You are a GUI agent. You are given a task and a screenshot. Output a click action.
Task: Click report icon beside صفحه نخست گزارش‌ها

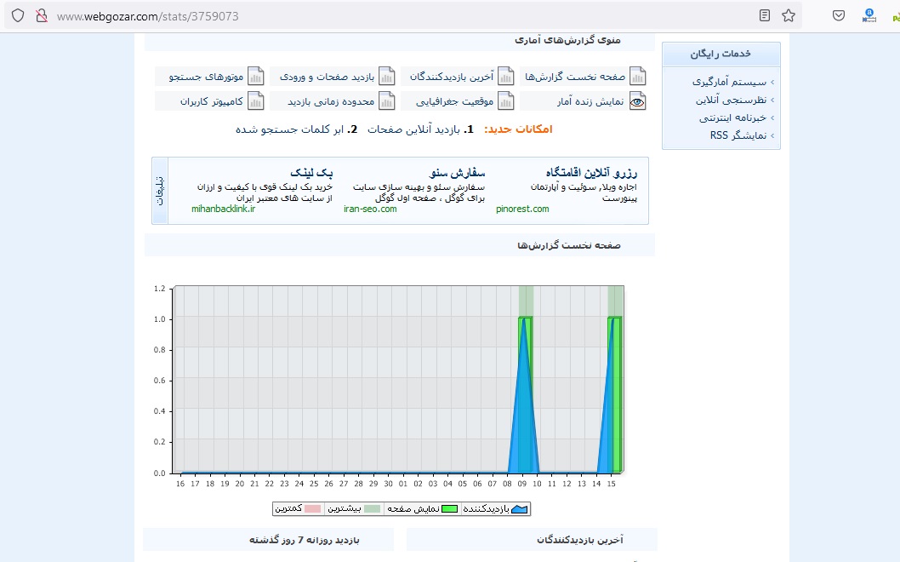(638, 76)
